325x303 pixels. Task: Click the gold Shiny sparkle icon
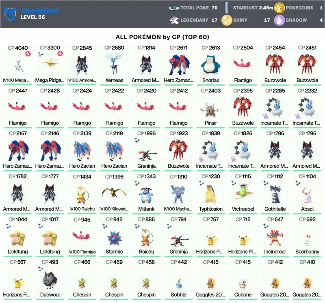(227, 20)
